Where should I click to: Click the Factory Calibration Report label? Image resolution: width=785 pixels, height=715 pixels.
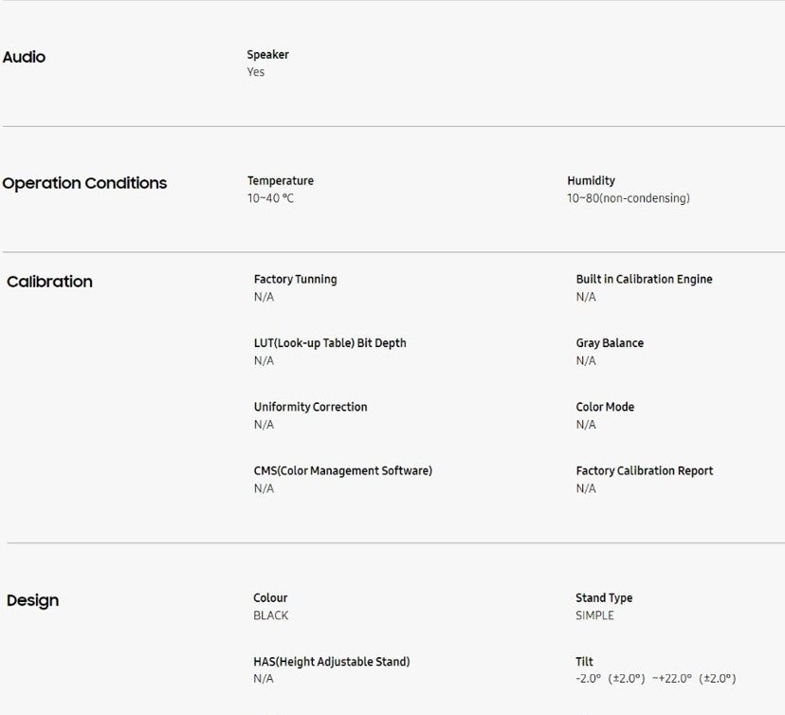click(644, 470)
